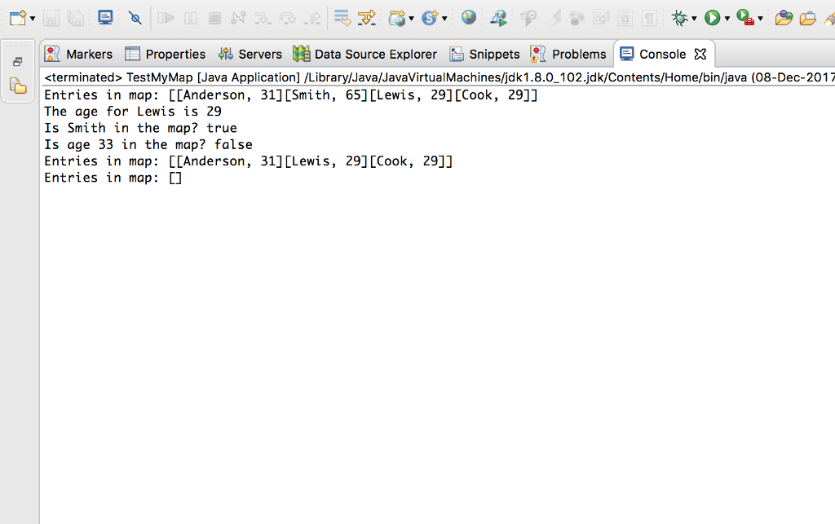The width and height of the screenshot is (835, 524).
Task: Click the Open Task folder icon
Action: tap(807, 18)
